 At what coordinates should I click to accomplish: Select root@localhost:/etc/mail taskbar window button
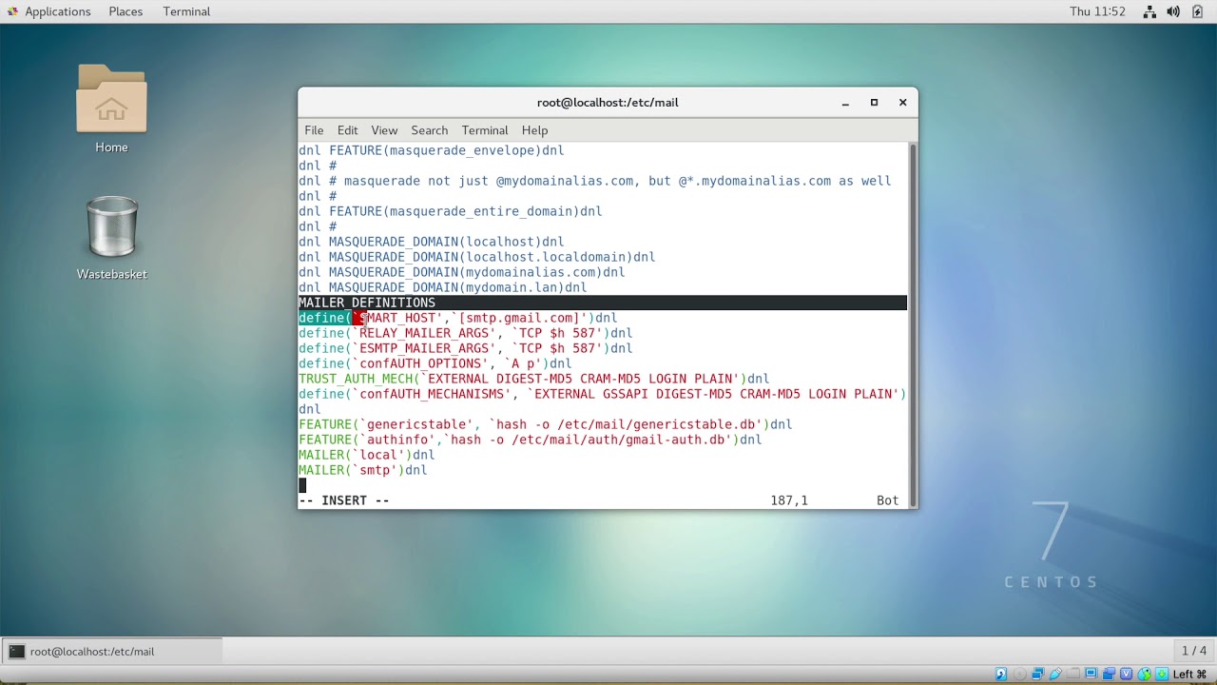coord(112,652)
